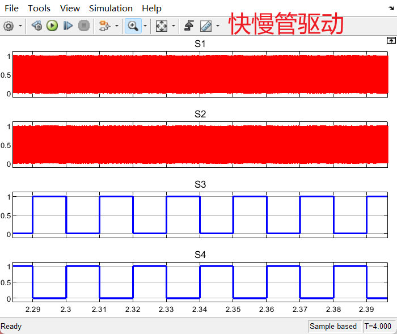Expand the Zoom tool dropdown arrow
Screen dimensions: 397x334
point(145,26)
